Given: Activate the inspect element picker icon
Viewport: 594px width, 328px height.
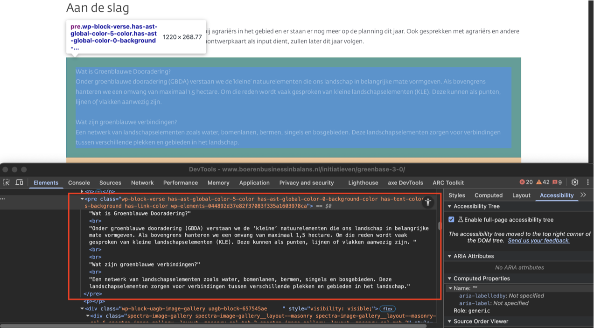Looking at the screenshot, I should click(7, 182).
